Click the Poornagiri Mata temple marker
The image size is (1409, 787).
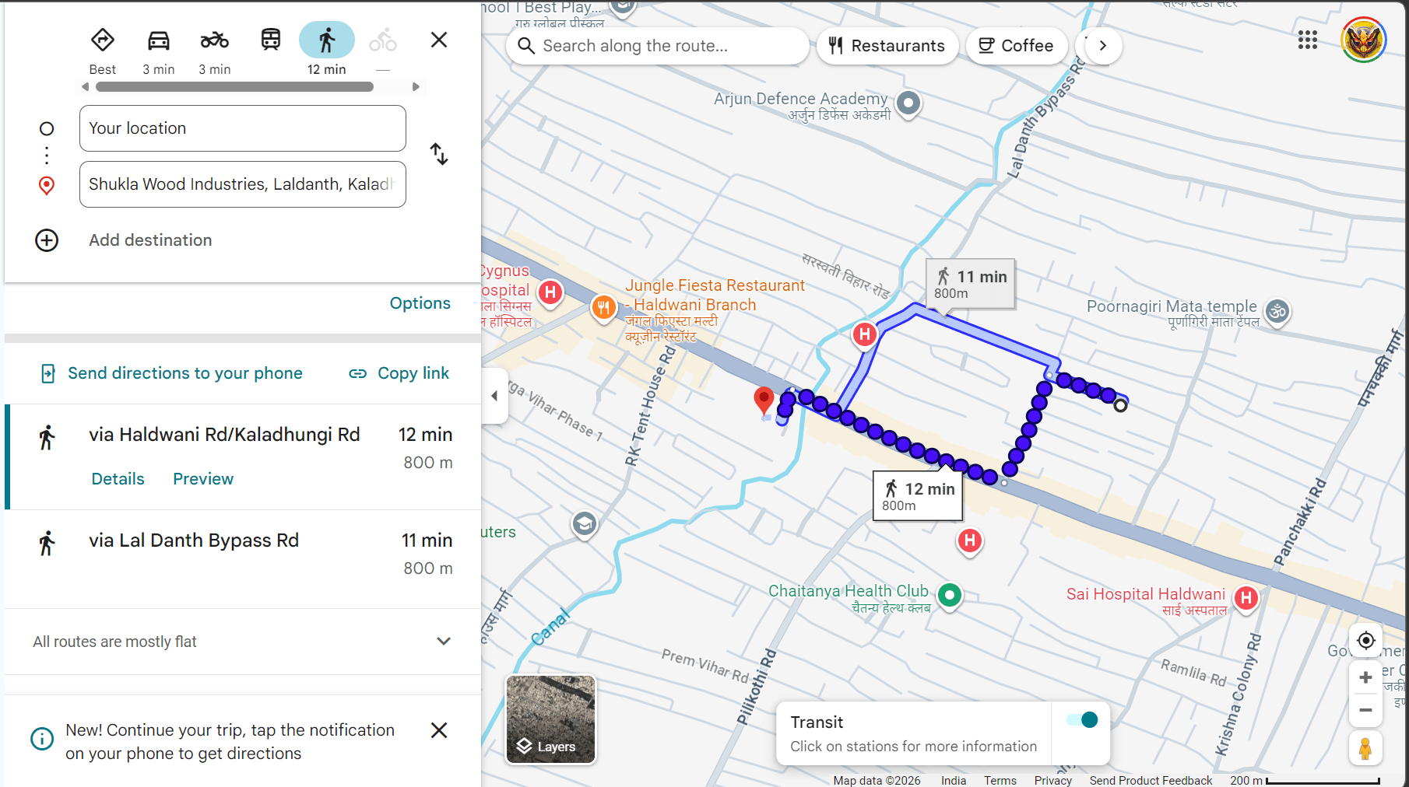pos(1277,312)
